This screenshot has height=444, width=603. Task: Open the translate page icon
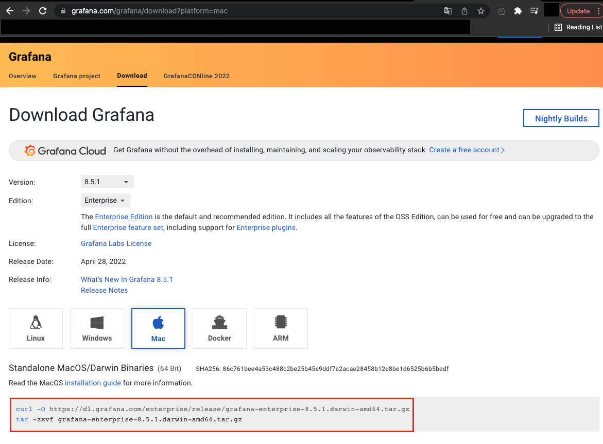(447, 11)
